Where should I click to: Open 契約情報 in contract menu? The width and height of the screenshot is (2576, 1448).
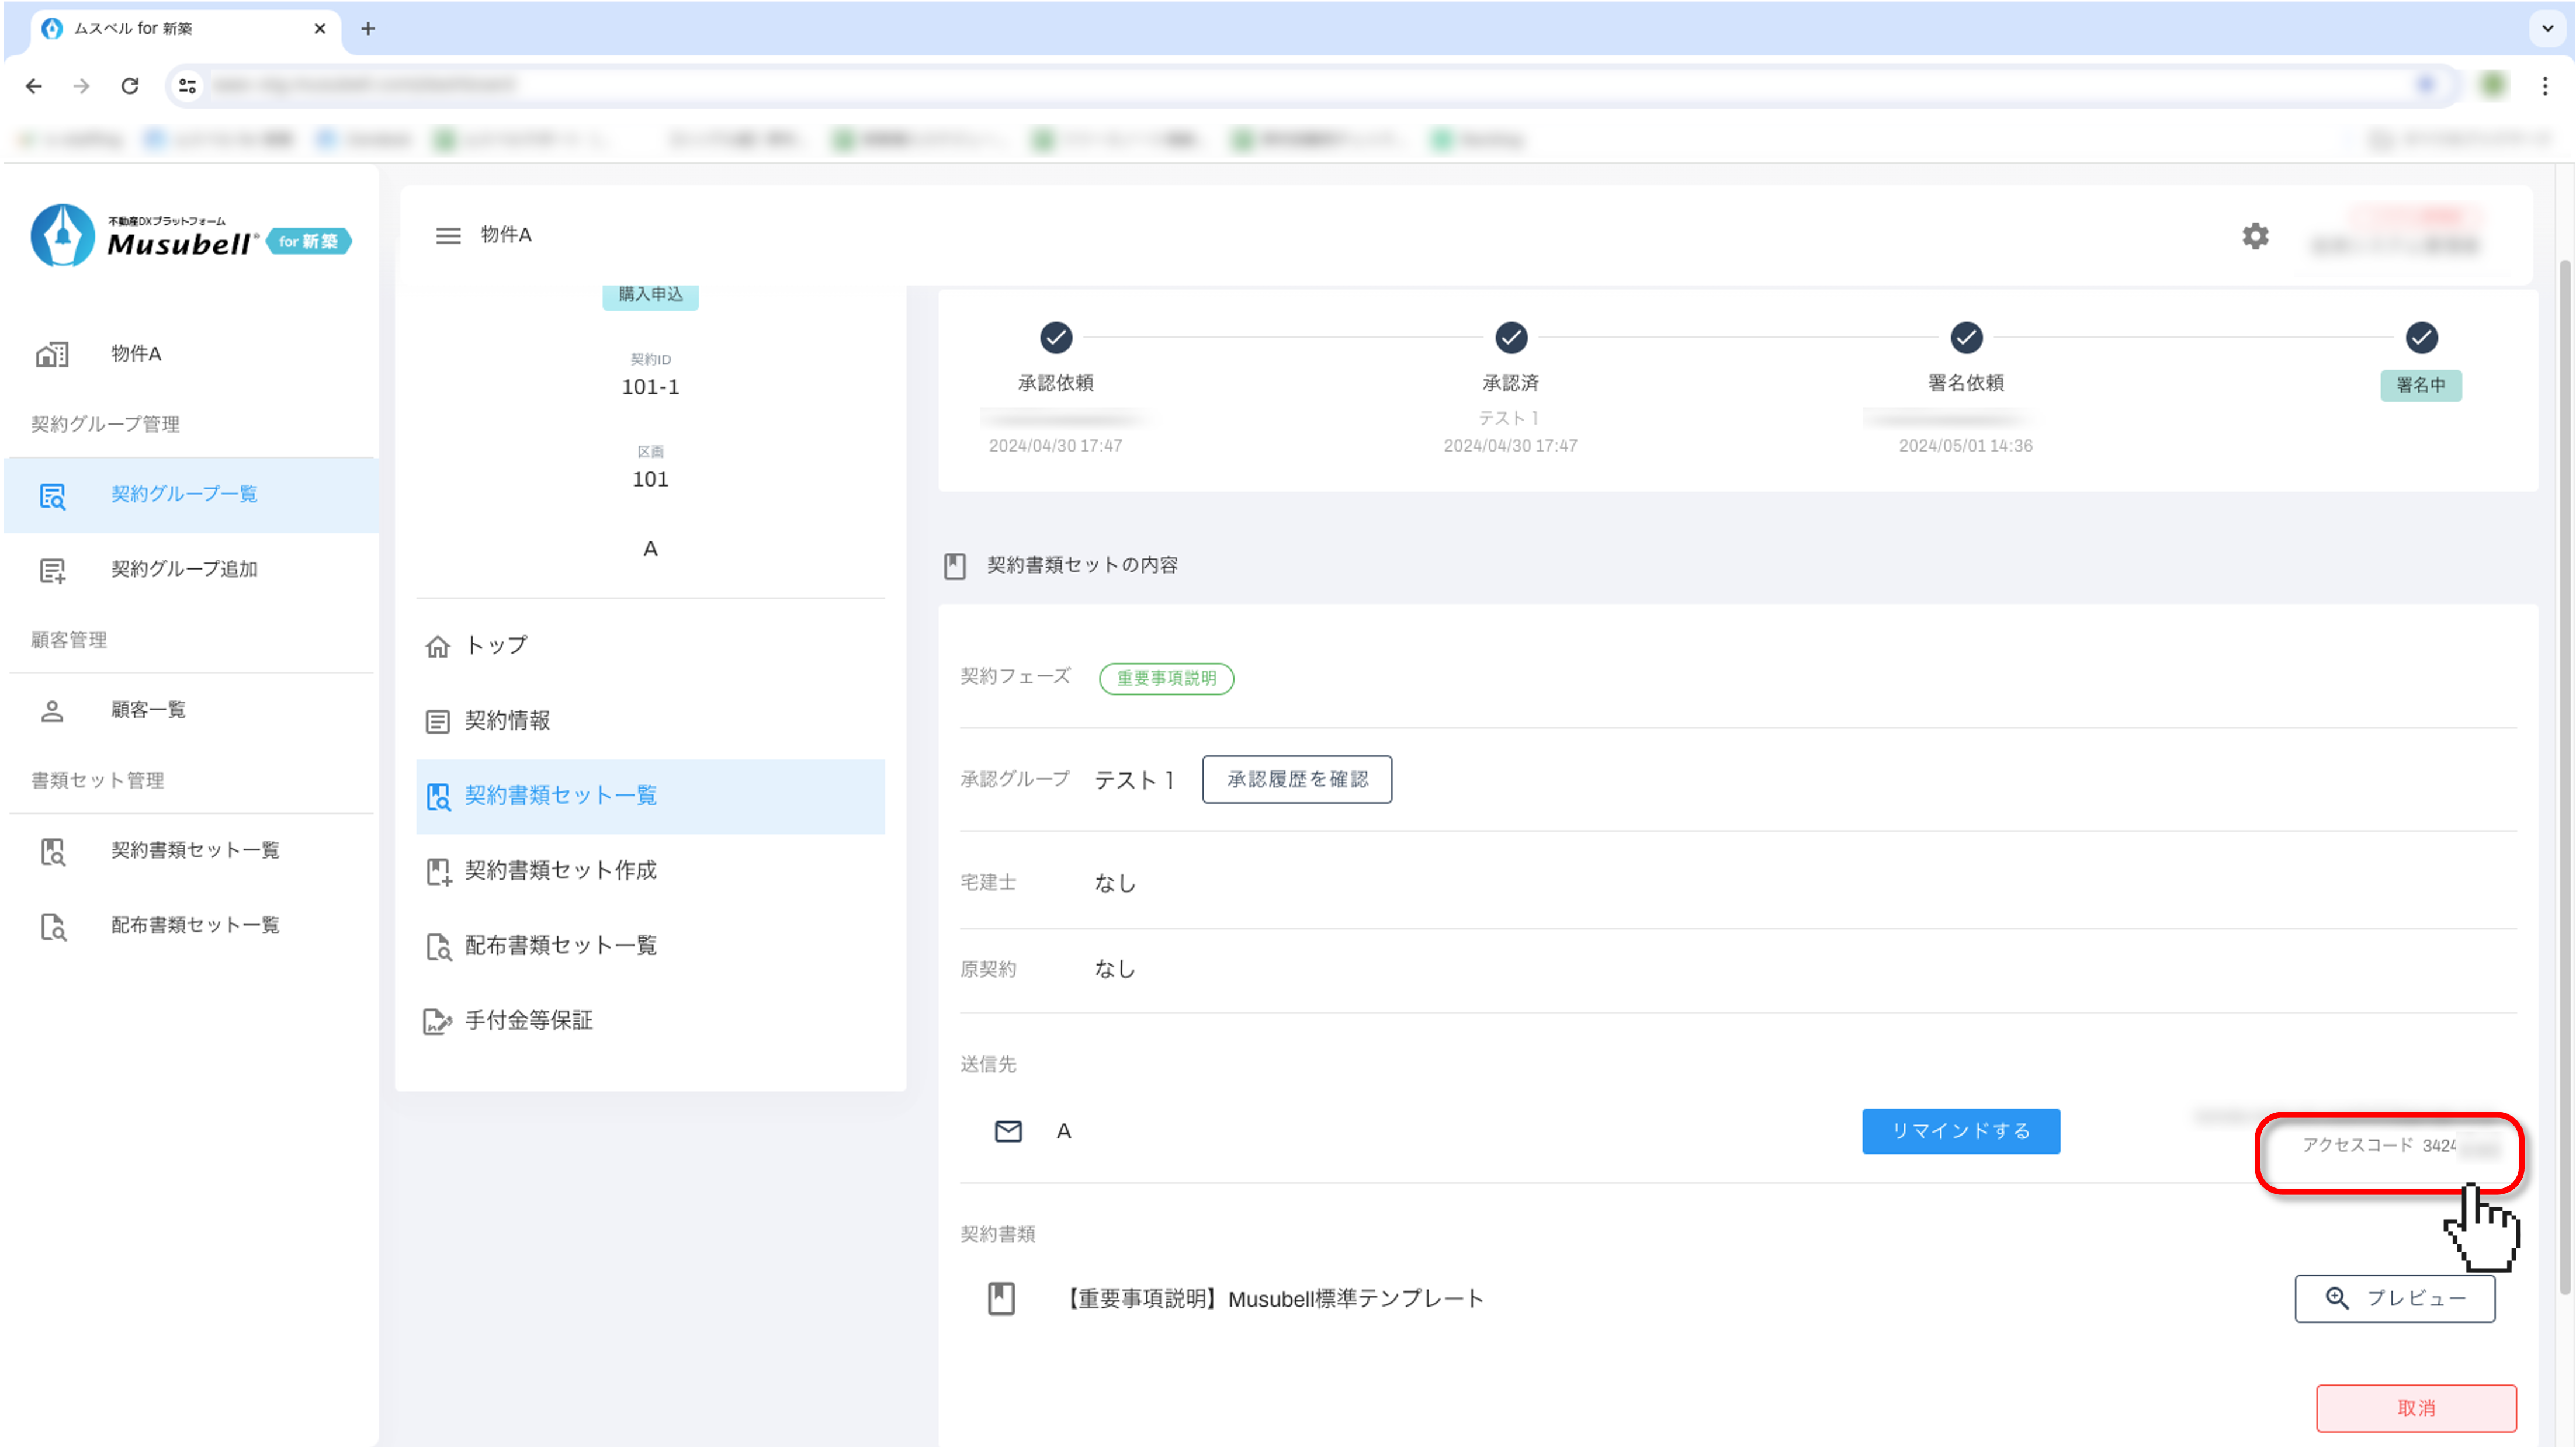point(507,721)
